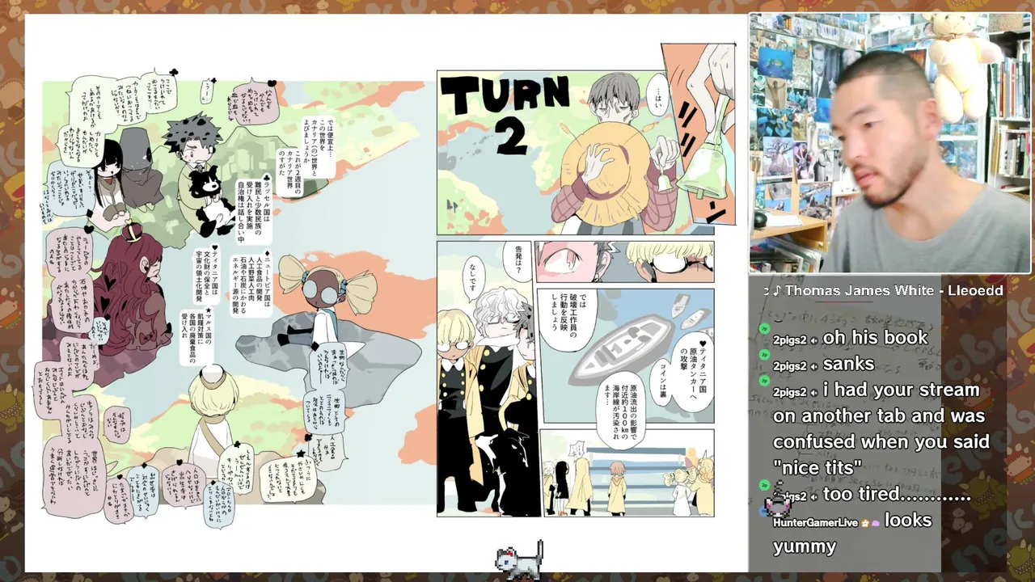Click the green badge beside "oh his book"
This screenshot has height=582, width=1035.
[x=764, y=329]
